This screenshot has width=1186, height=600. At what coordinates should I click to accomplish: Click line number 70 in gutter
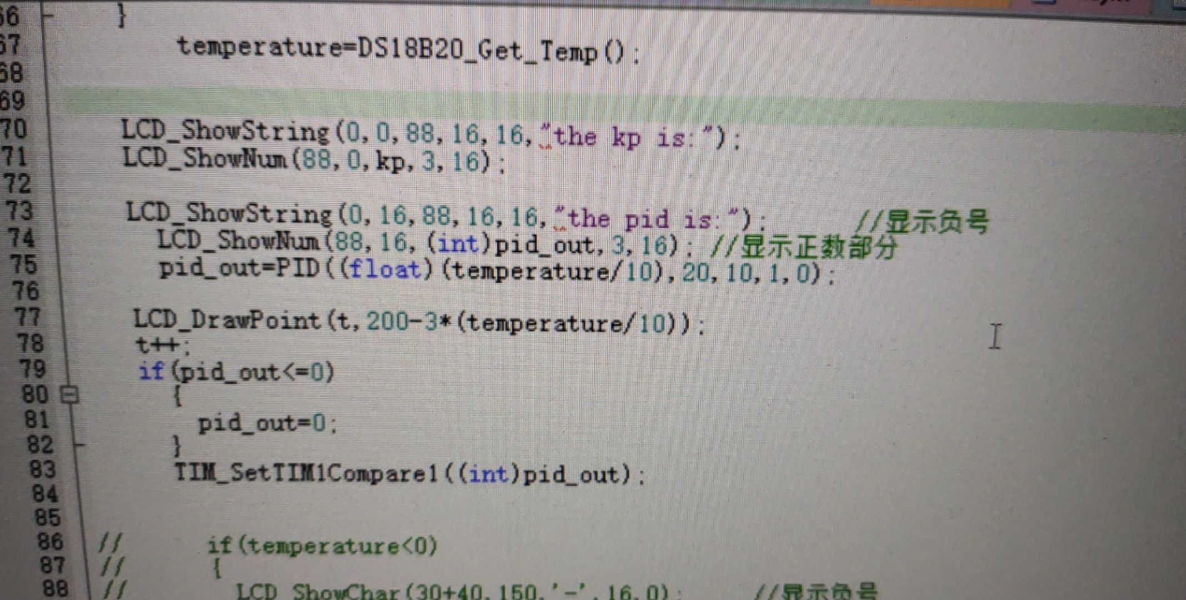(x=13, y=129)
